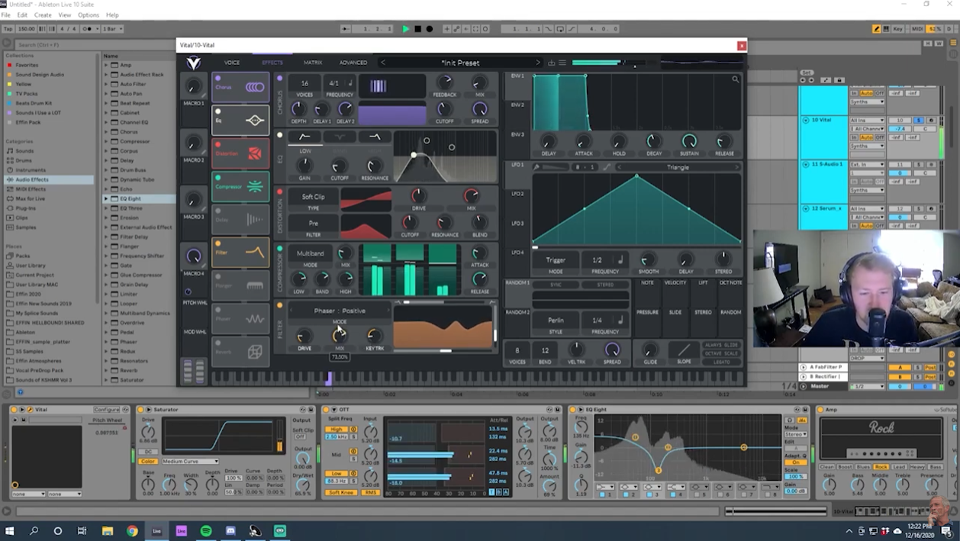Viewport: 960px width, 541px height.
Task: Choose the EQ high shelf shape button
Action: [375, 137]
